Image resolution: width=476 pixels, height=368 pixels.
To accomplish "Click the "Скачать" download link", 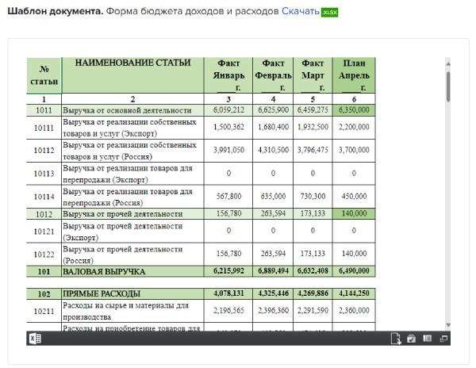I will pos(300,12).
